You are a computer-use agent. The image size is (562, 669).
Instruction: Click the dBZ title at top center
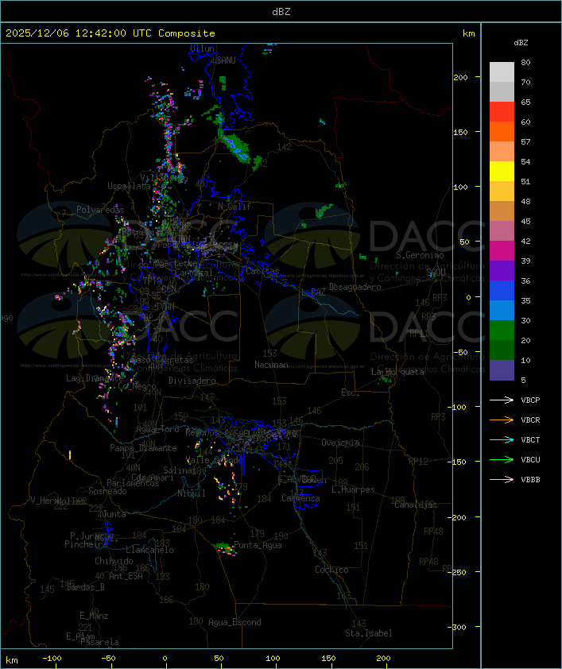pos(281,12)
